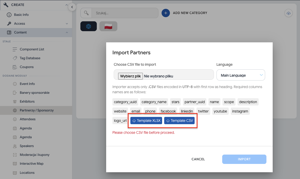
Task: Focus the Szukaj search field
Action: coord(125,13)
